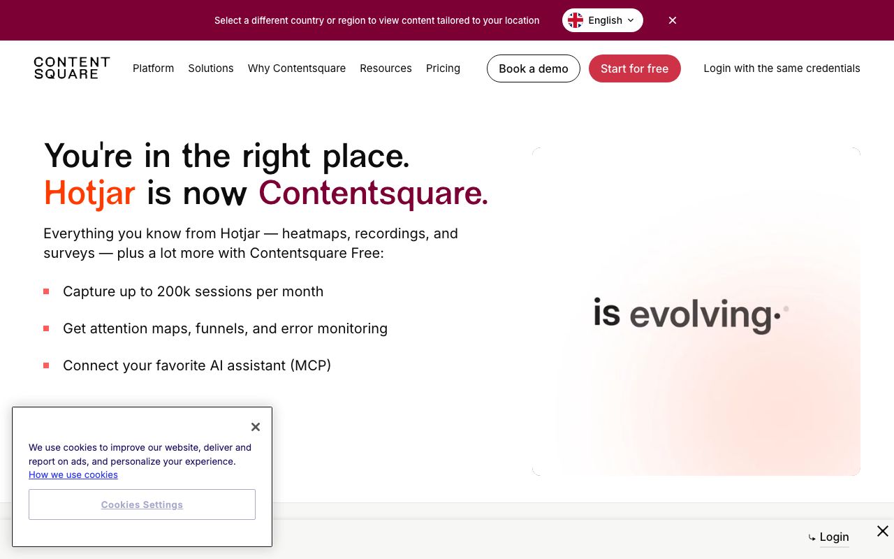Click the Book a demo button
The width and height of the screenshot is (894, 559).
click(x=534, y=68)
